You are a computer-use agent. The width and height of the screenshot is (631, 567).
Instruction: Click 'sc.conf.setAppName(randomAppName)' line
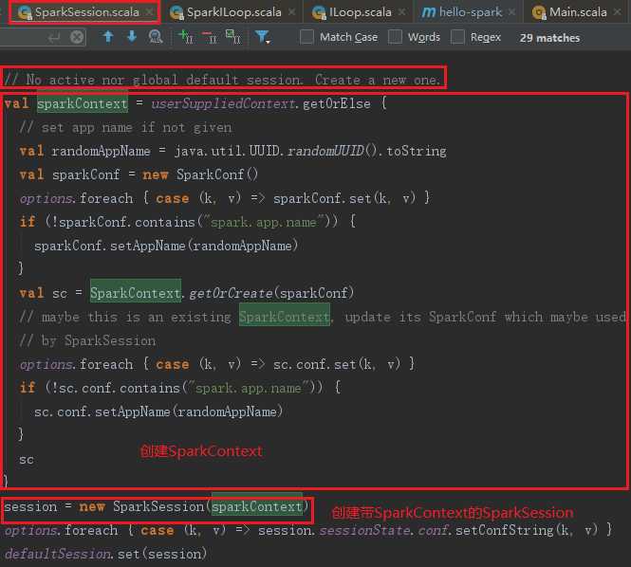coord(158,412)
